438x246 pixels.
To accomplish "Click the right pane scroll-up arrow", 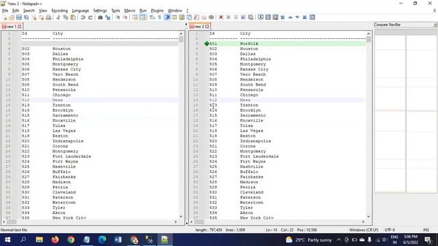I will pyautogui.click(x=368, y=33).
